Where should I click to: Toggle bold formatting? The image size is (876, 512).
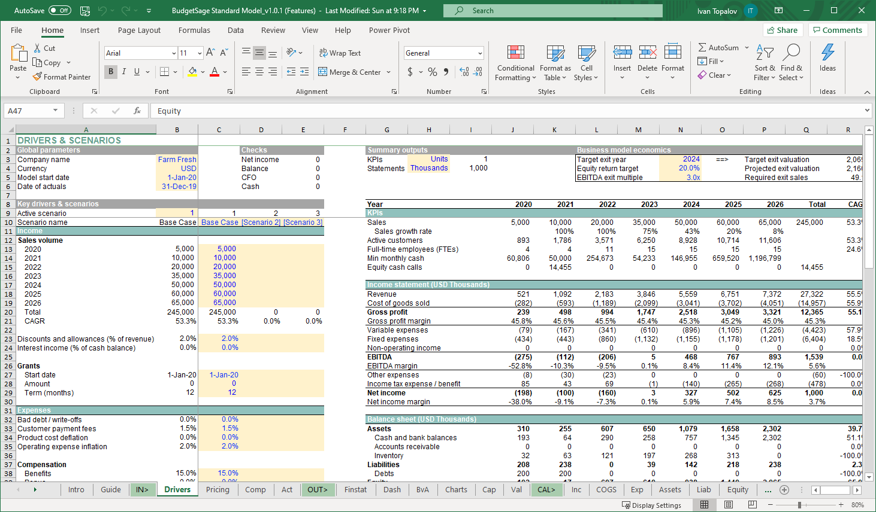[111, 72]
